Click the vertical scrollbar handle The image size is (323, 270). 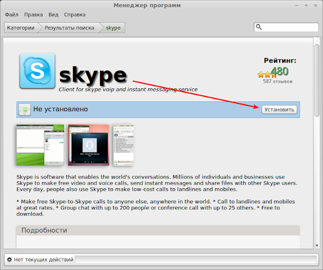tap(317, 80)
